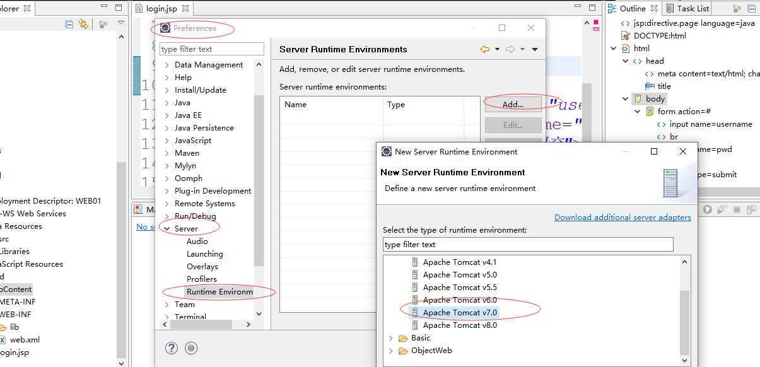Click the Basic folder icon

403,338
